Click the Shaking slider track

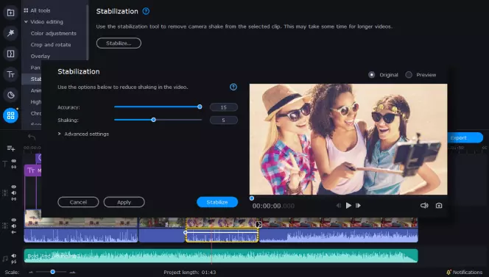coord(158,120)
